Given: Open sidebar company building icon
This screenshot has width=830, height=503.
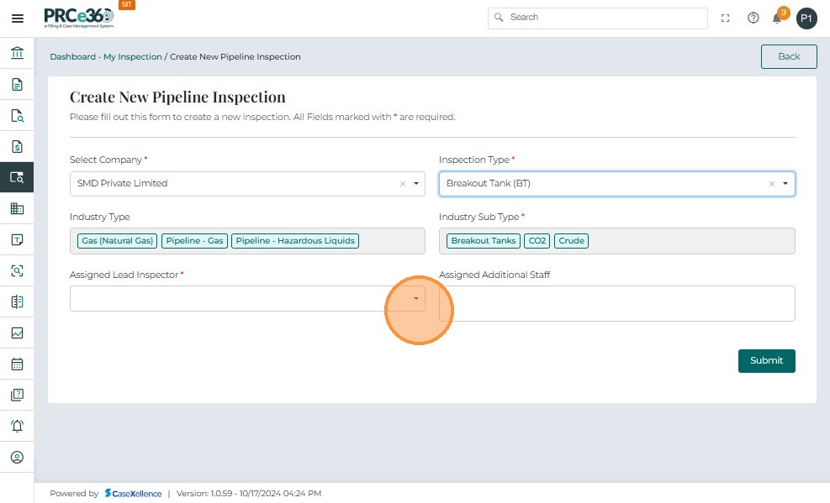Looking at the screenshot, I should click(x=17, y=208).
